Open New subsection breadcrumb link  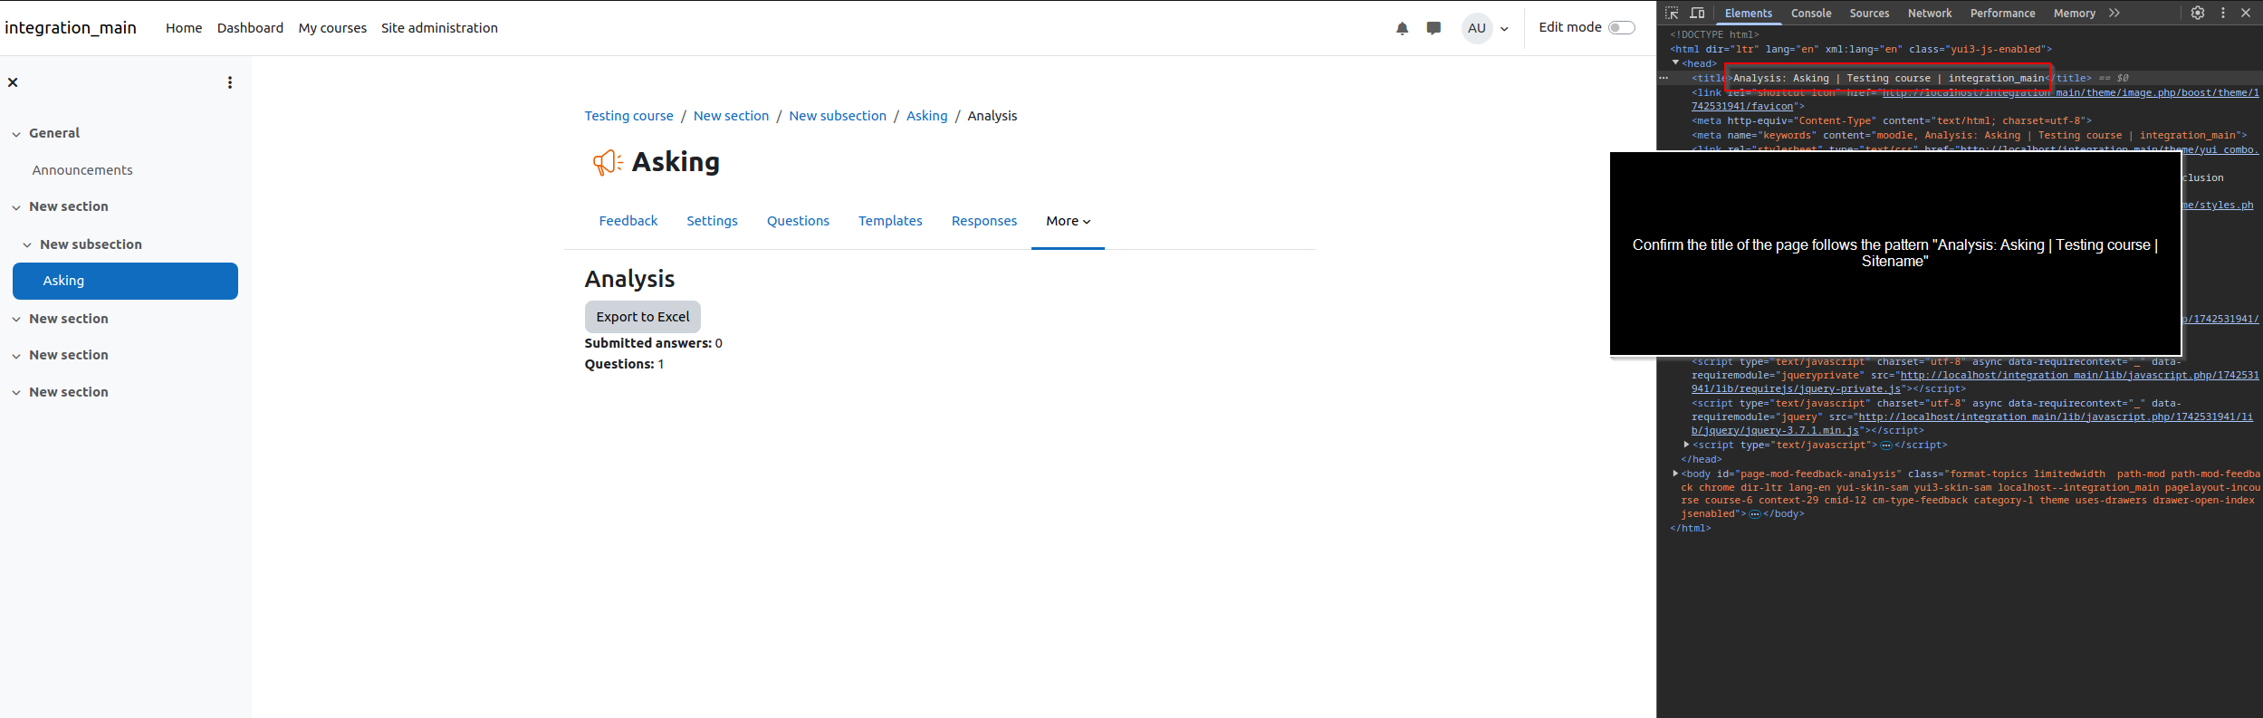(x=838, y=116)
